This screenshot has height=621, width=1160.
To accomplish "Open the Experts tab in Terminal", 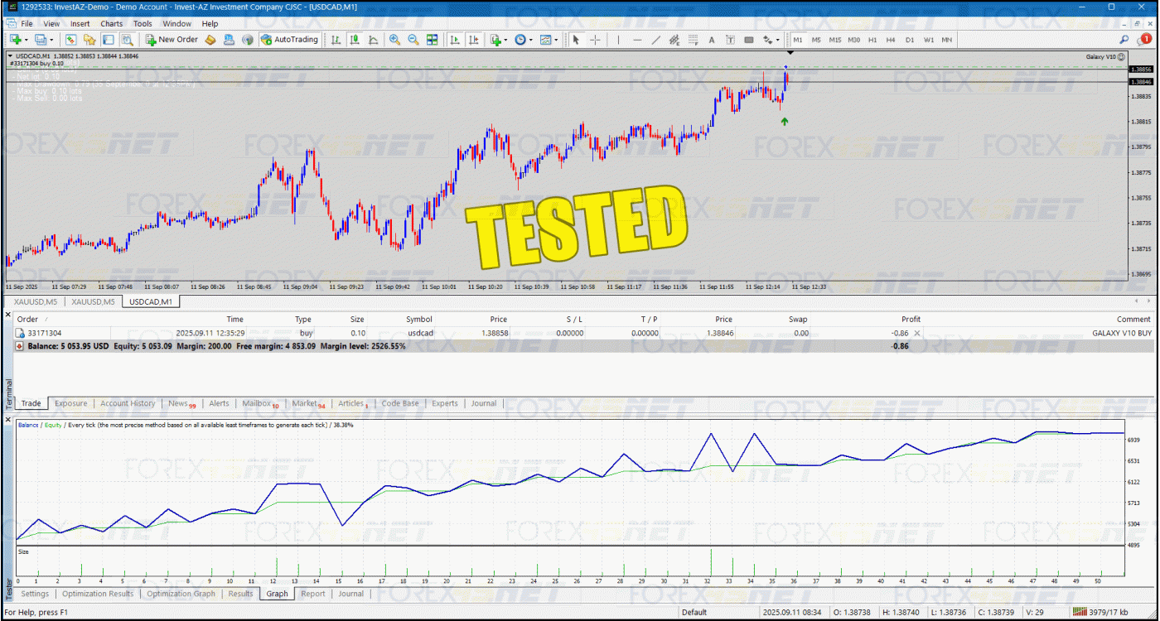I will [x=445, y=403].
